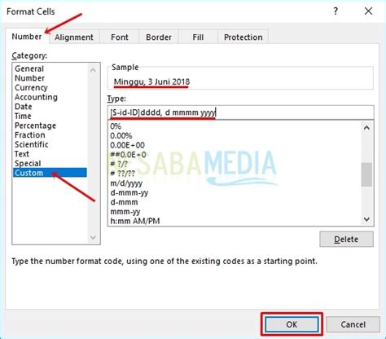Screen dimensions: 386x339
Task: Select General in Category list
Action: [50, 68]
